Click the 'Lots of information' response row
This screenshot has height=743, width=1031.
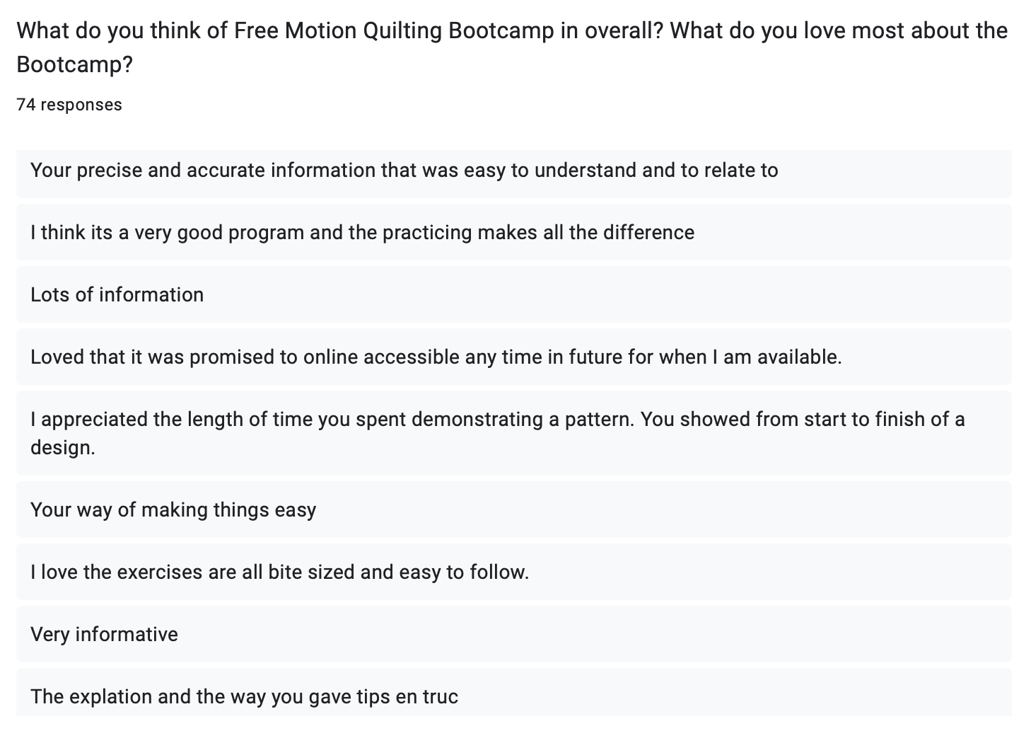point(514,295)
